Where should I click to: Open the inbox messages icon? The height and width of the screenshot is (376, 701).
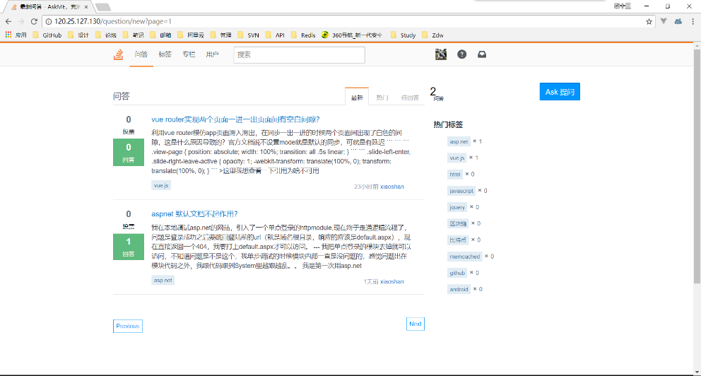pos(482,54)
